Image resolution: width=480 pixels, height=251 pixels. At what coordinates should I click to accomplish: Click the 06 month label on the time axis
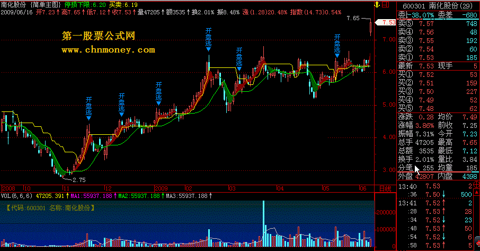(x=362, y=188)
